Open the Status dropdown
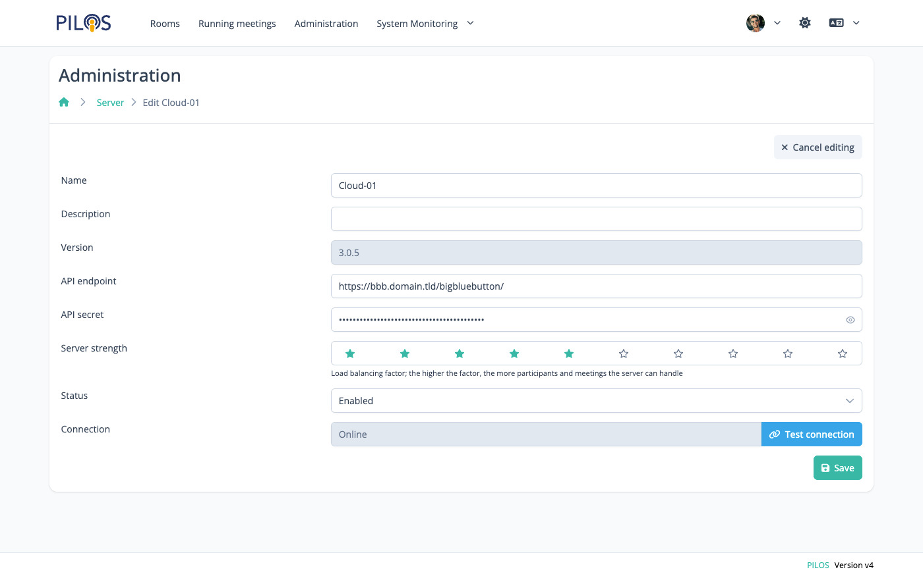923x576 pixels. click(x=596, y=401)
